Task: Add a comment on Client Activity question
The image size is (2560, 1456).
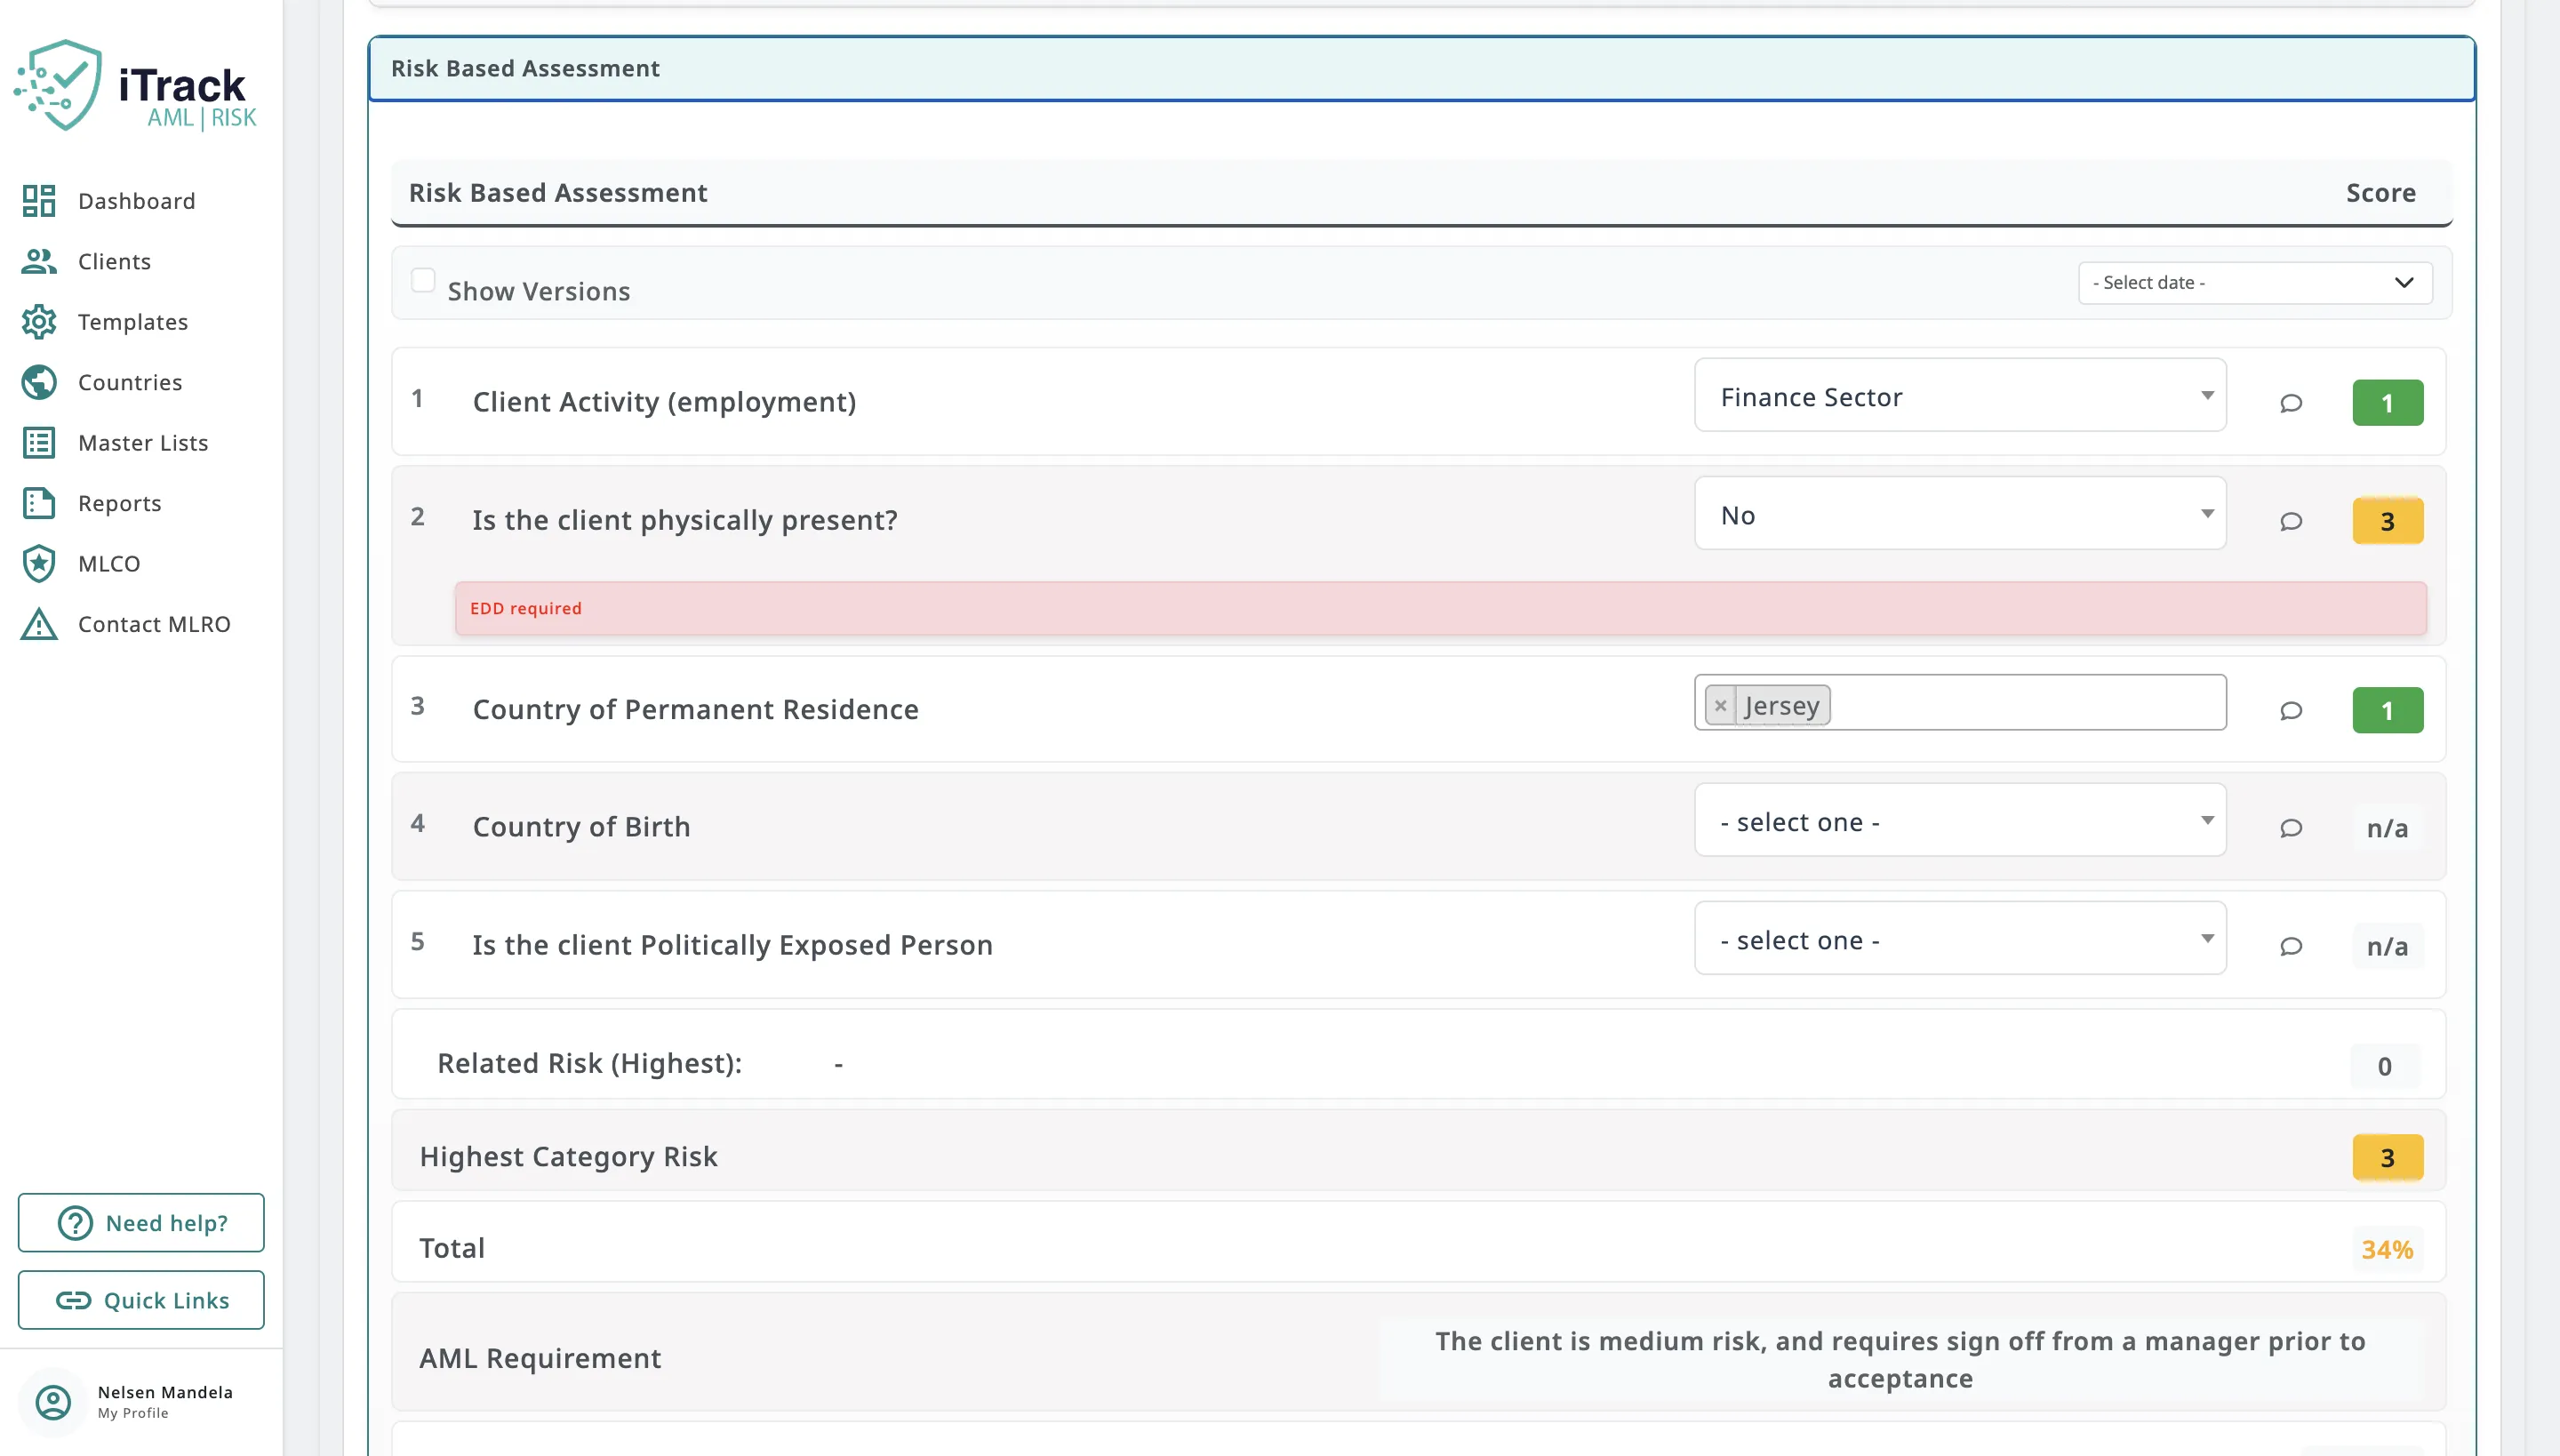Action: (x=2291, y=403)
